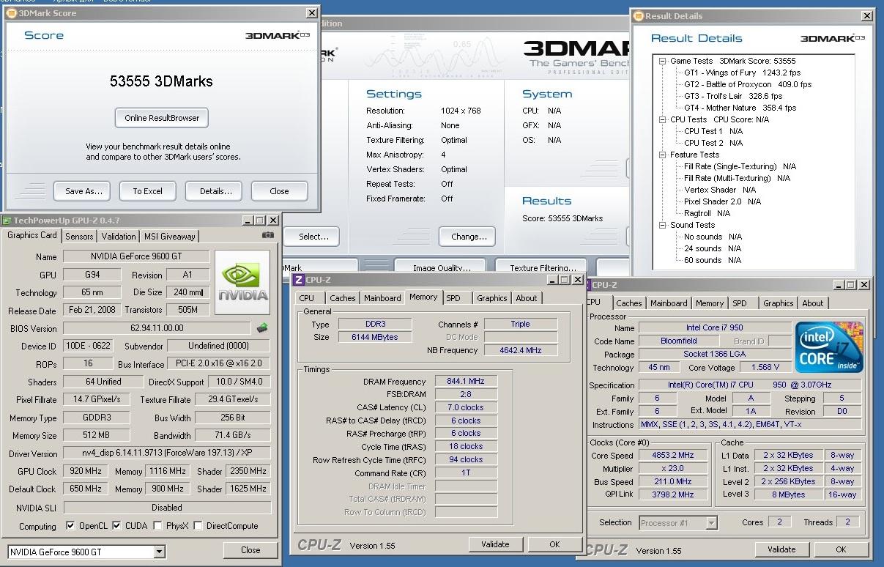Switch to the Validation tab in GPU-Z
Image resolution: width=884 pixels, height=567 pixels.
[119, 237]
